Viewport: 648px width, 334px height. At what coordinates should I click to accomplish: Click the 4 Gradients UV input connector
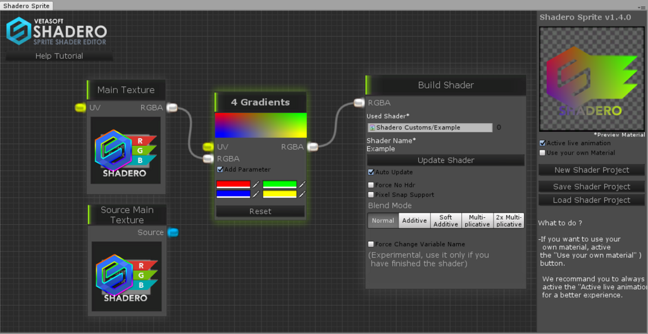[x=208, y=146]
